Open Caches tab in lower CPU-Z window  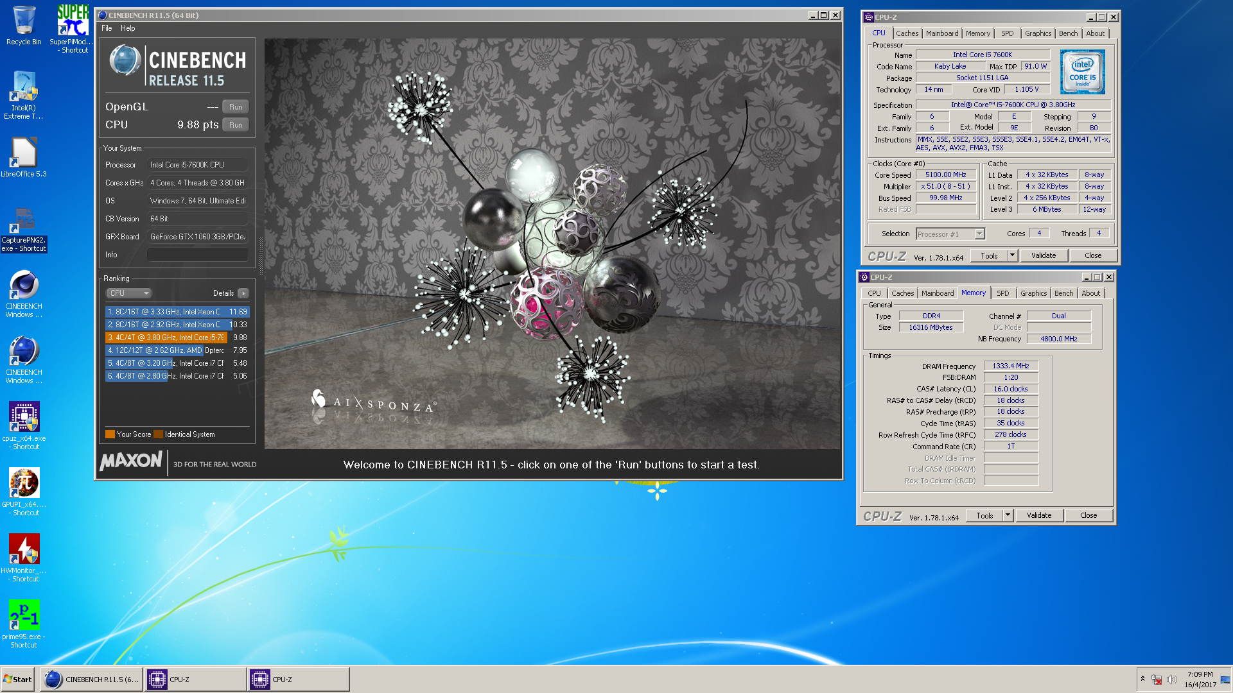[x=903, y=293]
